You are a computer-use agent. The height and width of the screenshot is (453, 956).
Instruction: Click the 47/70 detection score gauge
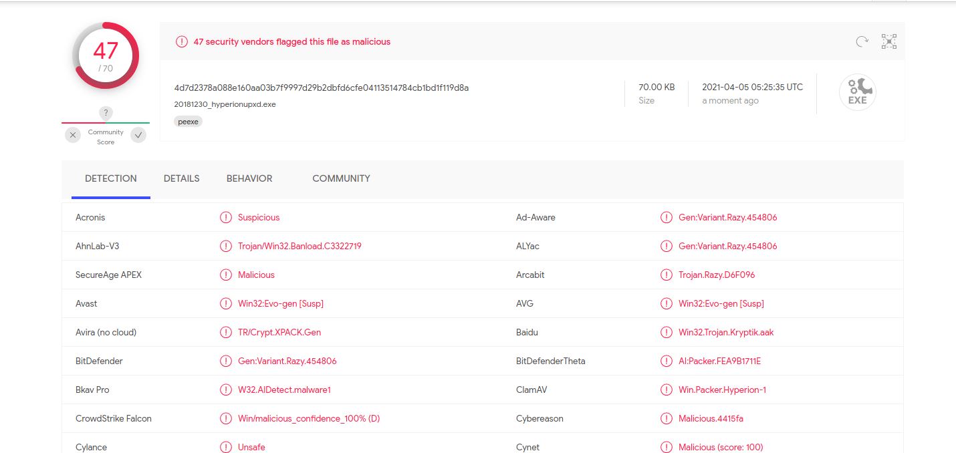pyautogui.click(x=106, y=55)
